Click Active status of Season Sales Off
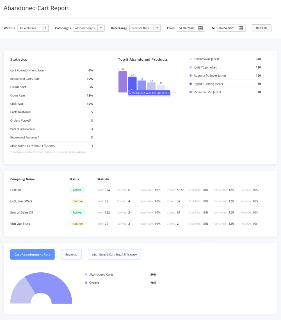The width and height of the screenshot is (281, 320). click(x=77, y=212)
